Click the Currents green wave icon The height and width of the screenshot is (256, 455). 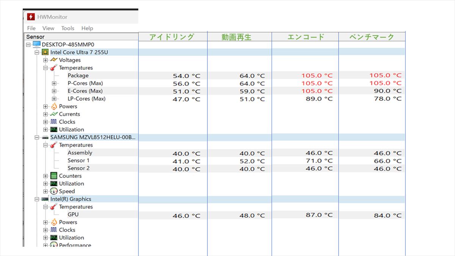click(x=53, y=114)
